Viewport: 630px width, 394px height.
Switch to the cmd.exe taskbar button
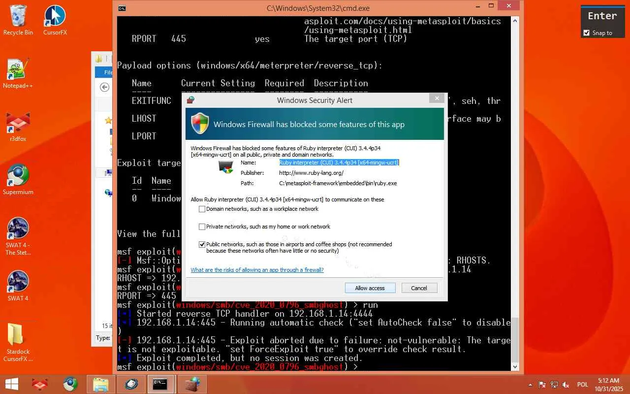[x=160, y=384]
